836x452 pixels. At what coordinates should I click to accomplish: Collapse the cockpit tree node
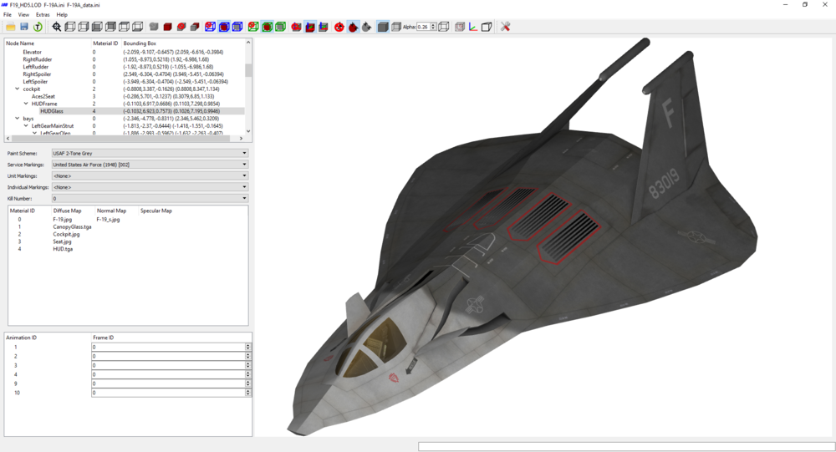(17, 89)
